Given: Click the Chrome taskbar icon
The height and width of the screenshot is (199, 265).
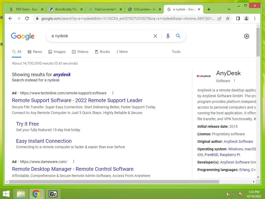Looking at the screenshot, I should (x=36, y=194).
